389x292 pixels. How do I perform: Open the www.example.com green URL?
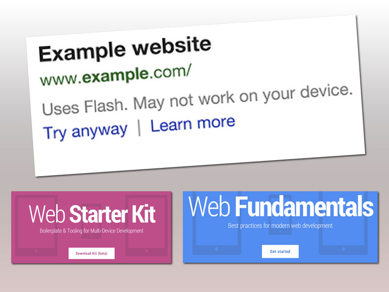116,74
